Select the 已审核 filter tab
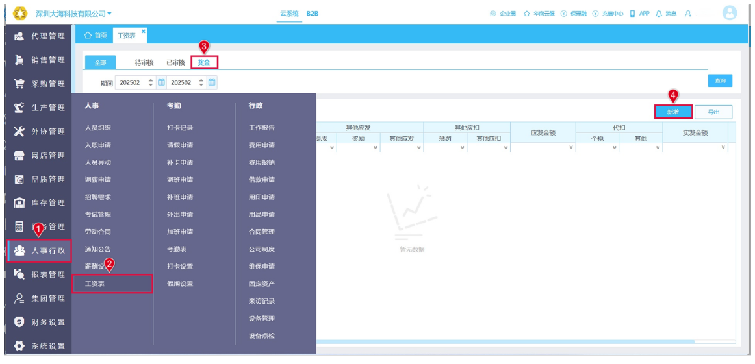The width and height of the screenshot is (755, 364). pos(175,62)
